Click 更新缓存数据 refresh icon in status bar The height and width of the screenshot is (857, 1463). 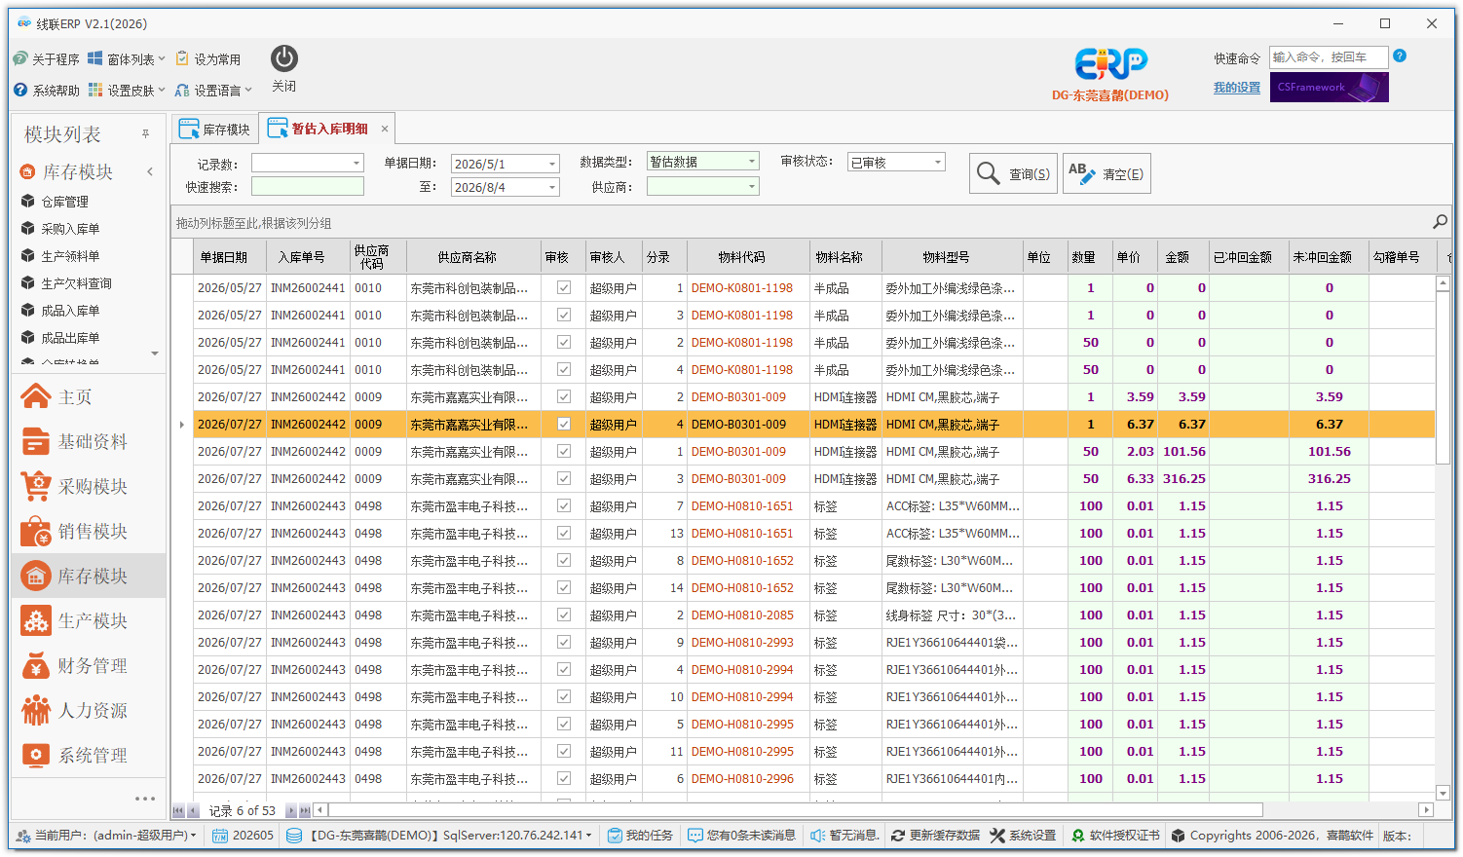click(x=898, y=836)
